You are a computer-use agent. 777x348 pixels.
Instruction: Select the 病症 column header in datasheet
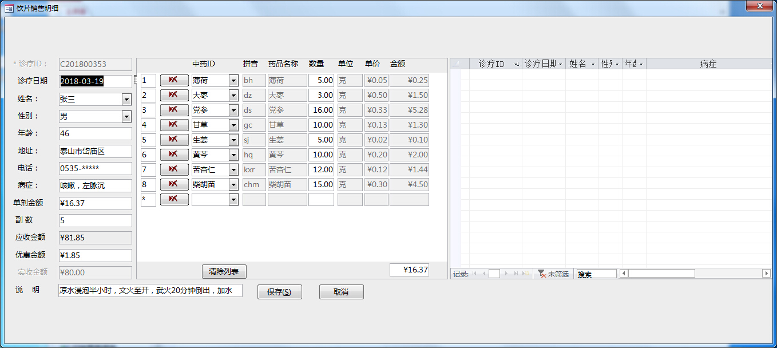coord(708,64)
